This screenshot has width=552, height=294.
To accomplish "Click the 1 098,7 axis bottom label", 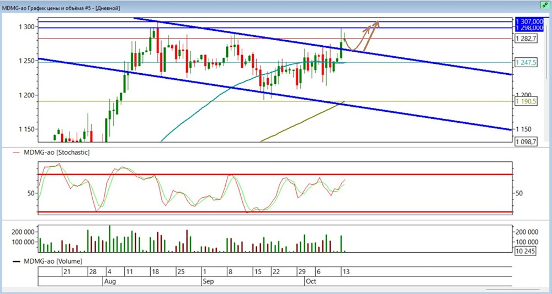I will (526, 141).
